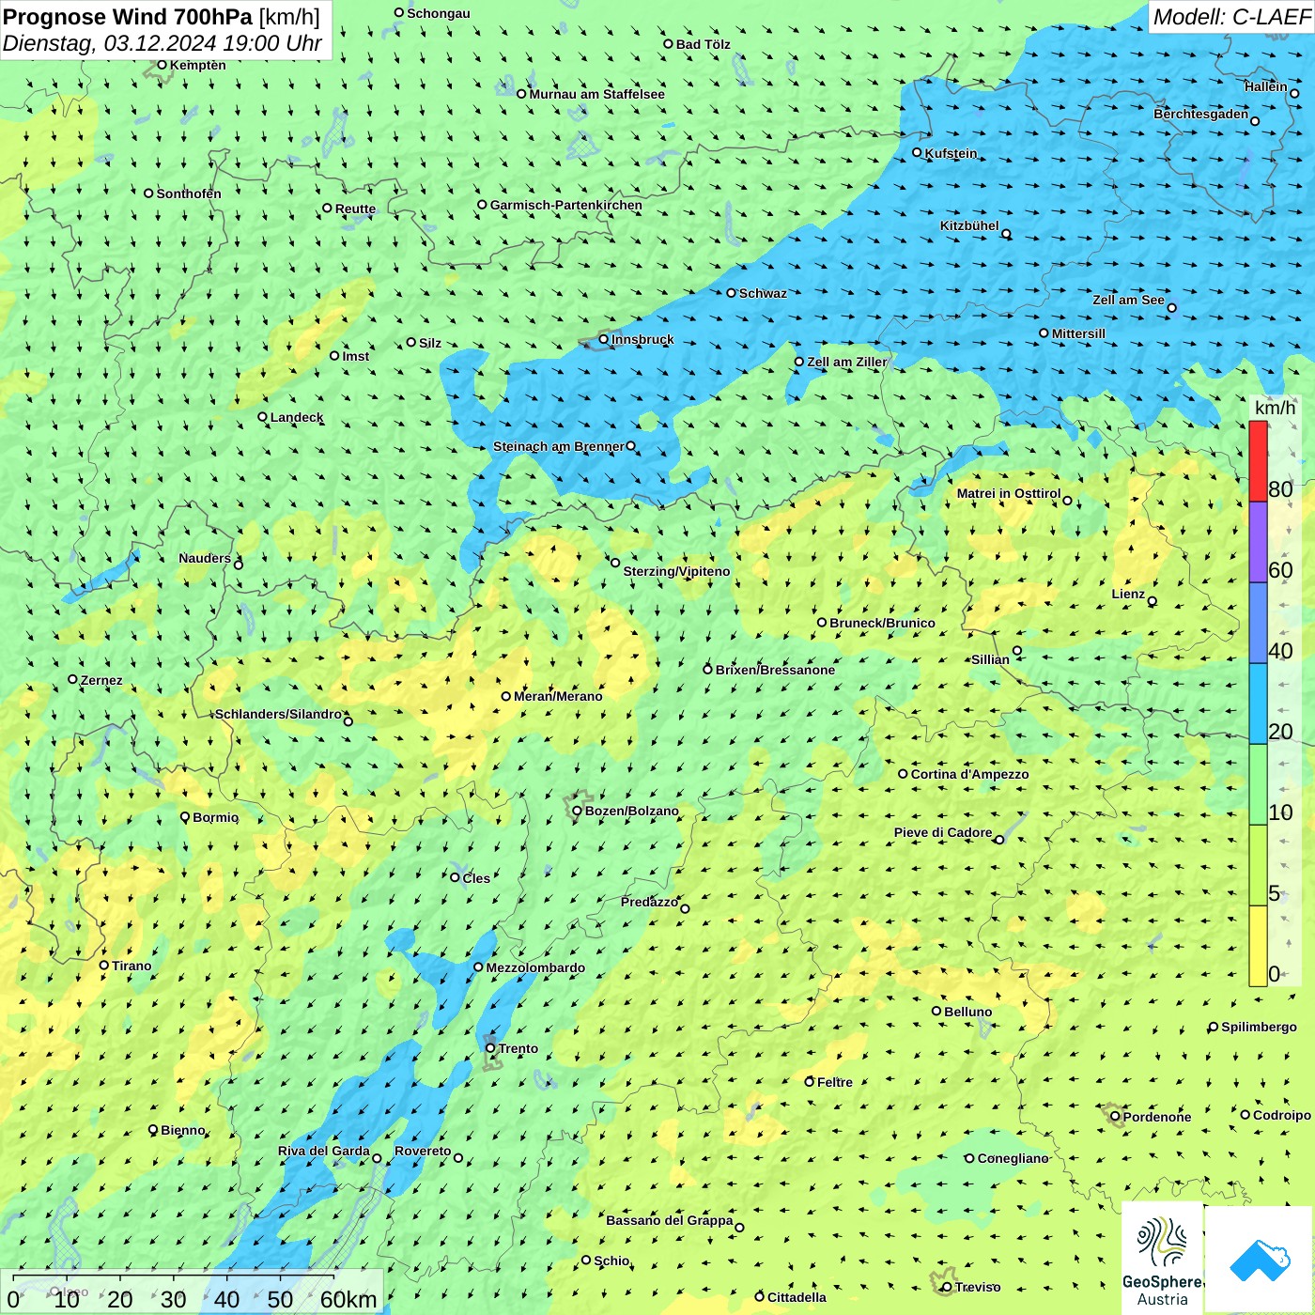Viewport: 1315px width, 1315px height.
Task: Click the 'Sterzing/Vipiteno' label
Action: [676, 571]
